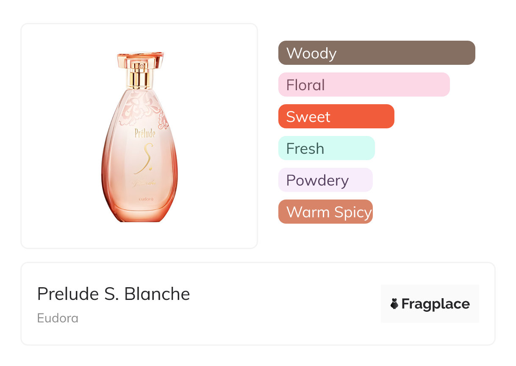Image resolution: width=516 pixels, height=366 pixels.
Task: Open the Prelude S. Blanche title
Action: (114, 294)
